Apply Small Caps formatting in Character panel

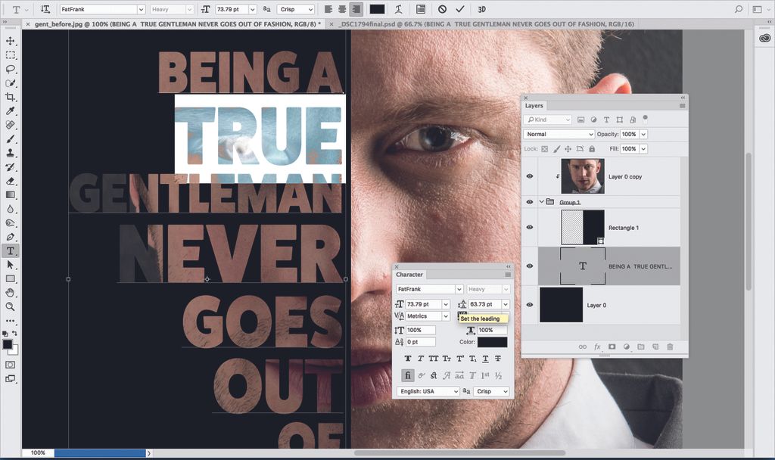pyautogui.click(x=447, y=358)
